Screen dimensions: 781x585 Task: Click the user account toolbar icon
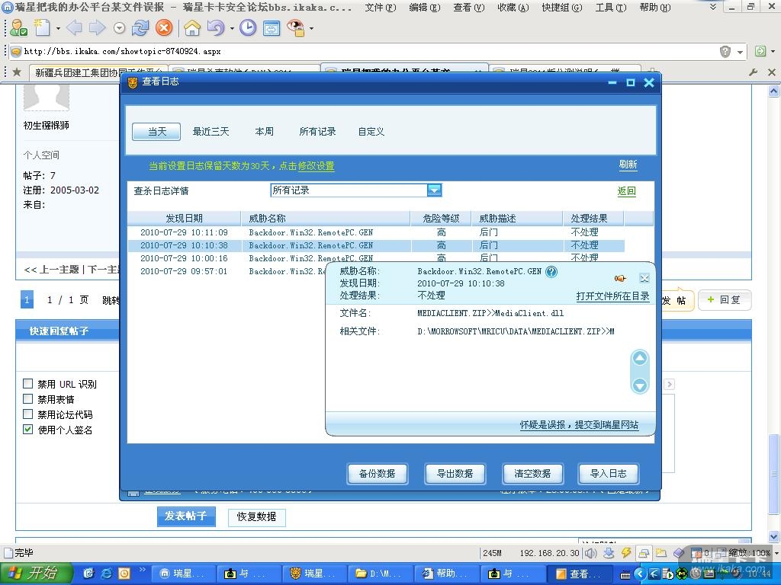[x=18, y=27]
